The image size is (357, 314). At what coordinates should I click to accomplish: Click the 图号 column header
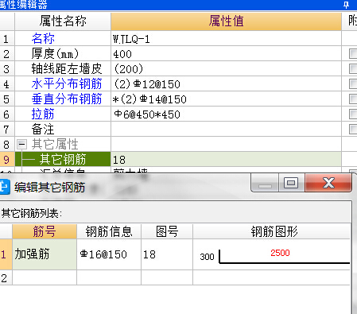click(167, 231)
